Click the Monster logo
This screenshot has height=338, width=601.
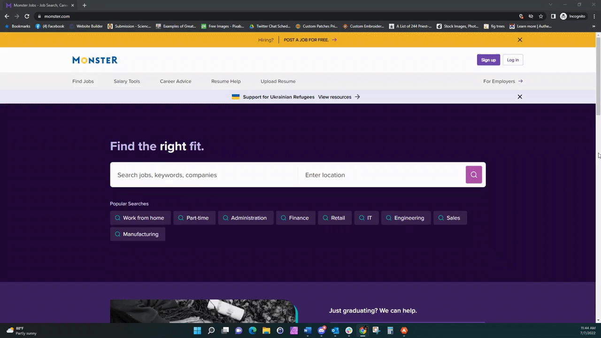pos(95,60)
